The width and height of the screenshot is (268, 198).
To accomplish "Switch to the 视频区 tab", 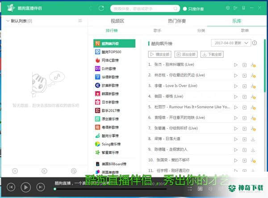I will (117, 21).
